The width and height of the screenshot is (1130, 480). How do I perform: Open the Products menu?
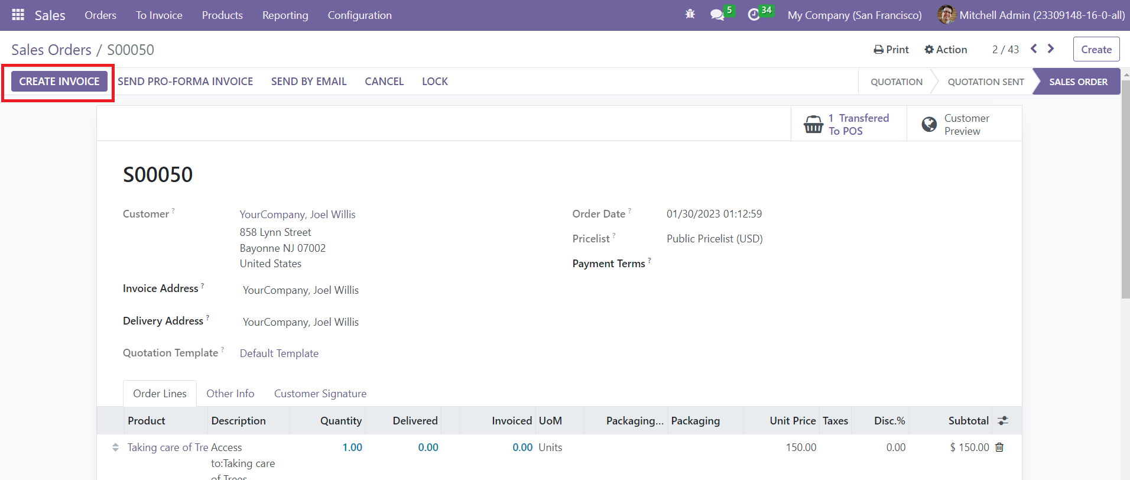222,15
